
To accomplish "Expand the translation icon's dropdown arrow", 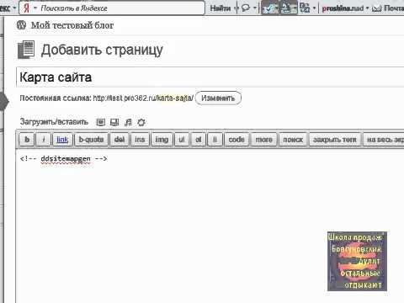I will (x=314, y=8).
